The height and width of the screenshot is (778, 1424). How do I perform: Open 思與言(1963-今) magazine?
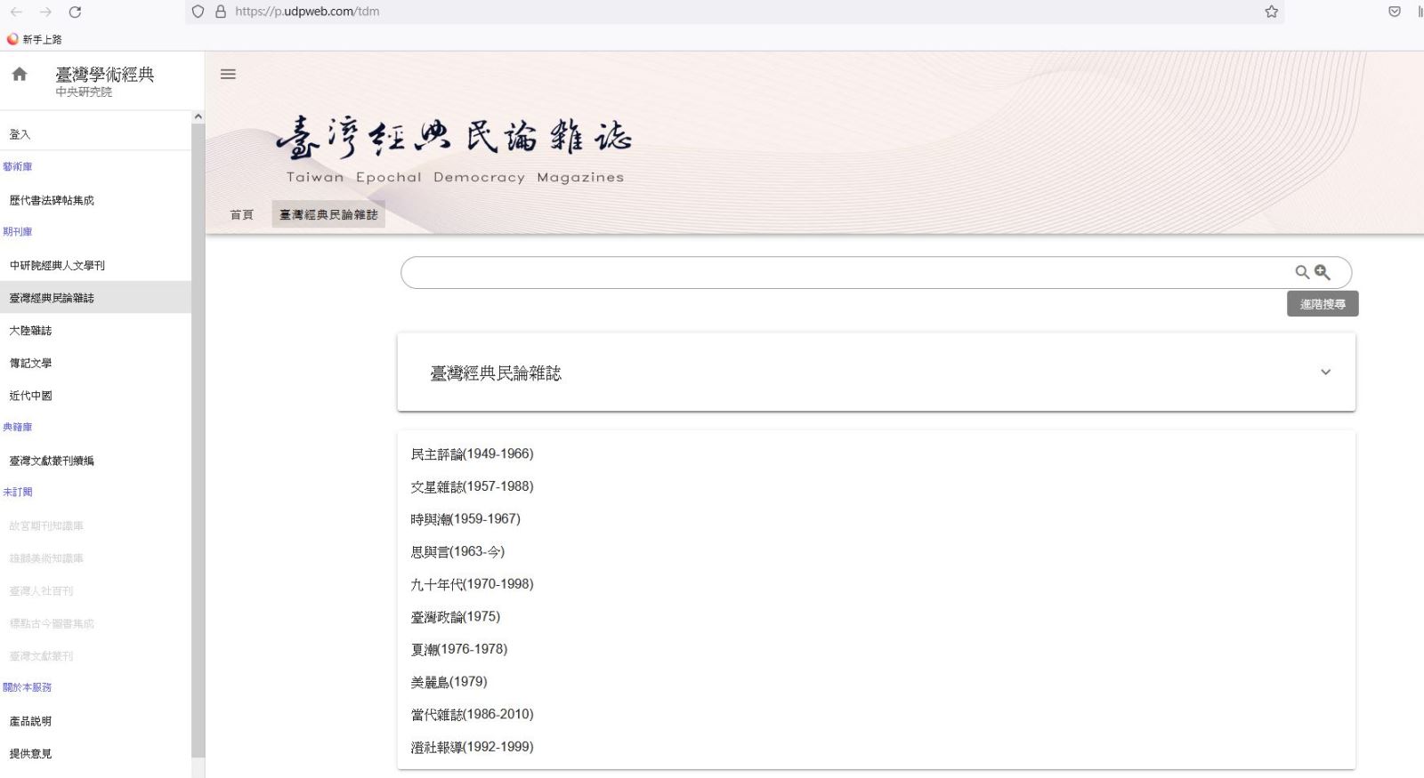point(457,551)
